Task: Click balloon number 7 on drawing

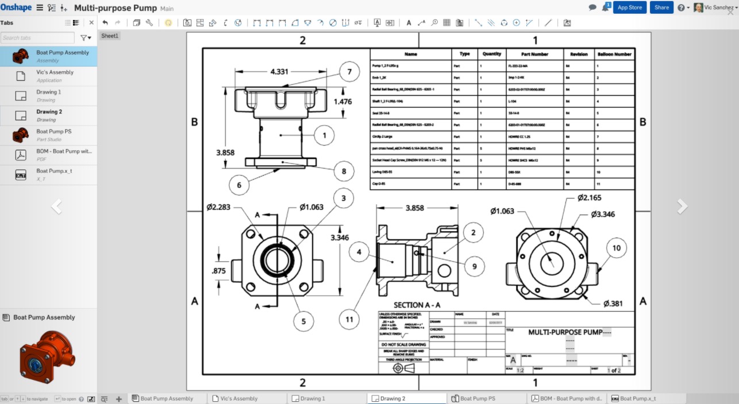Action: (348, 72)
